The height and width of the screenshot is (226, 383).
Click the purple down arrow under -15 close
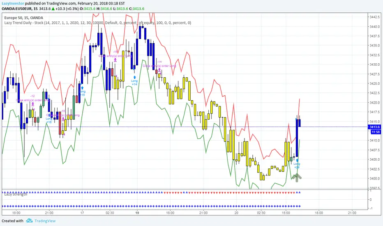pyautogui.click(x=115, y=60)
